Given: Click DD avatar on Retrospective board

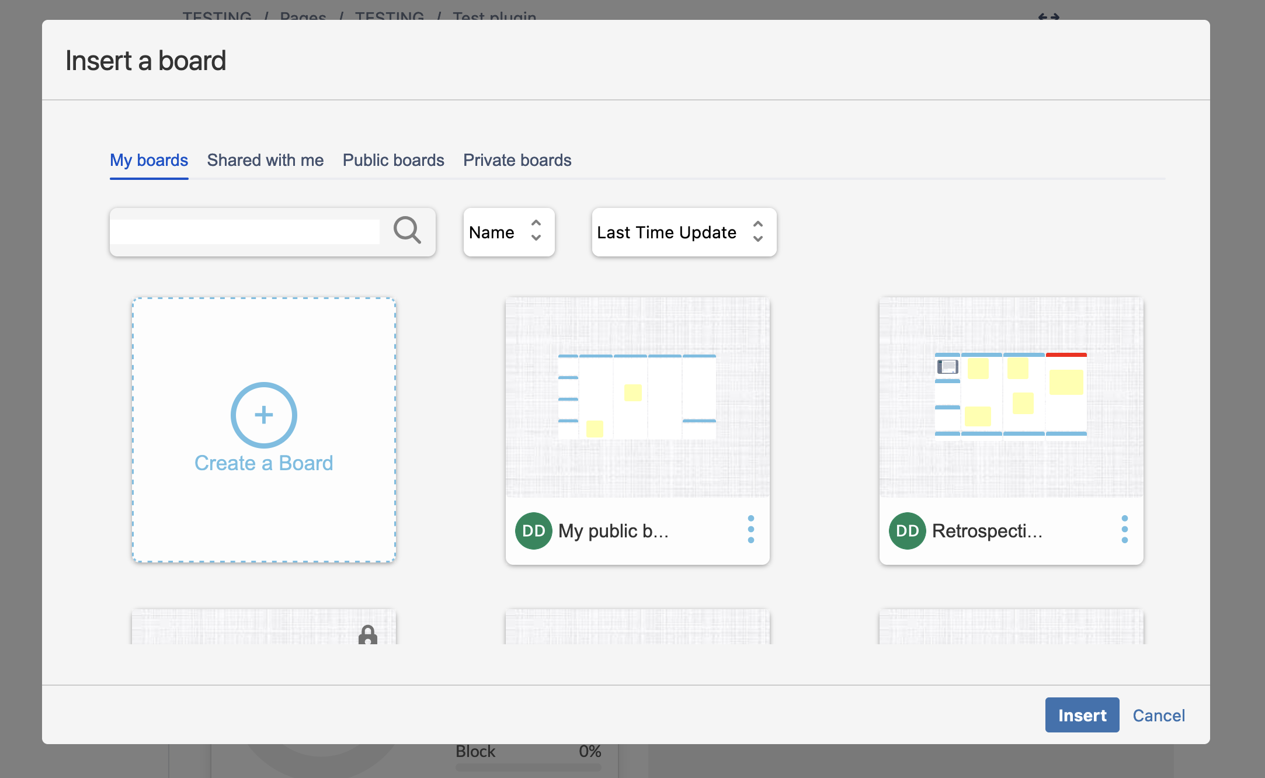Looking at the screenshot, I should click(907, 530).
